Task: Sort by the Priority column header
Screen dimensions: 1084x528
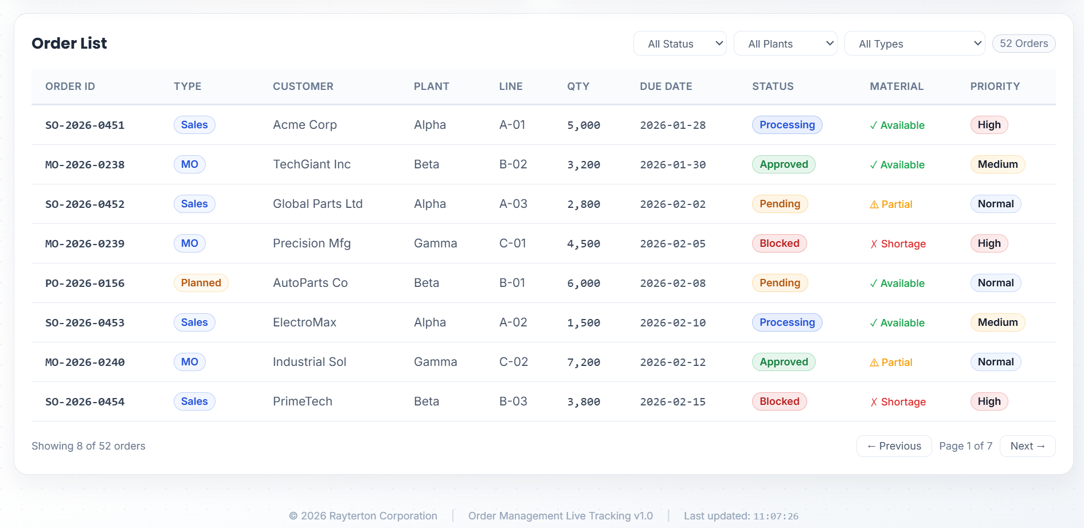Action: tap(995, 86)
